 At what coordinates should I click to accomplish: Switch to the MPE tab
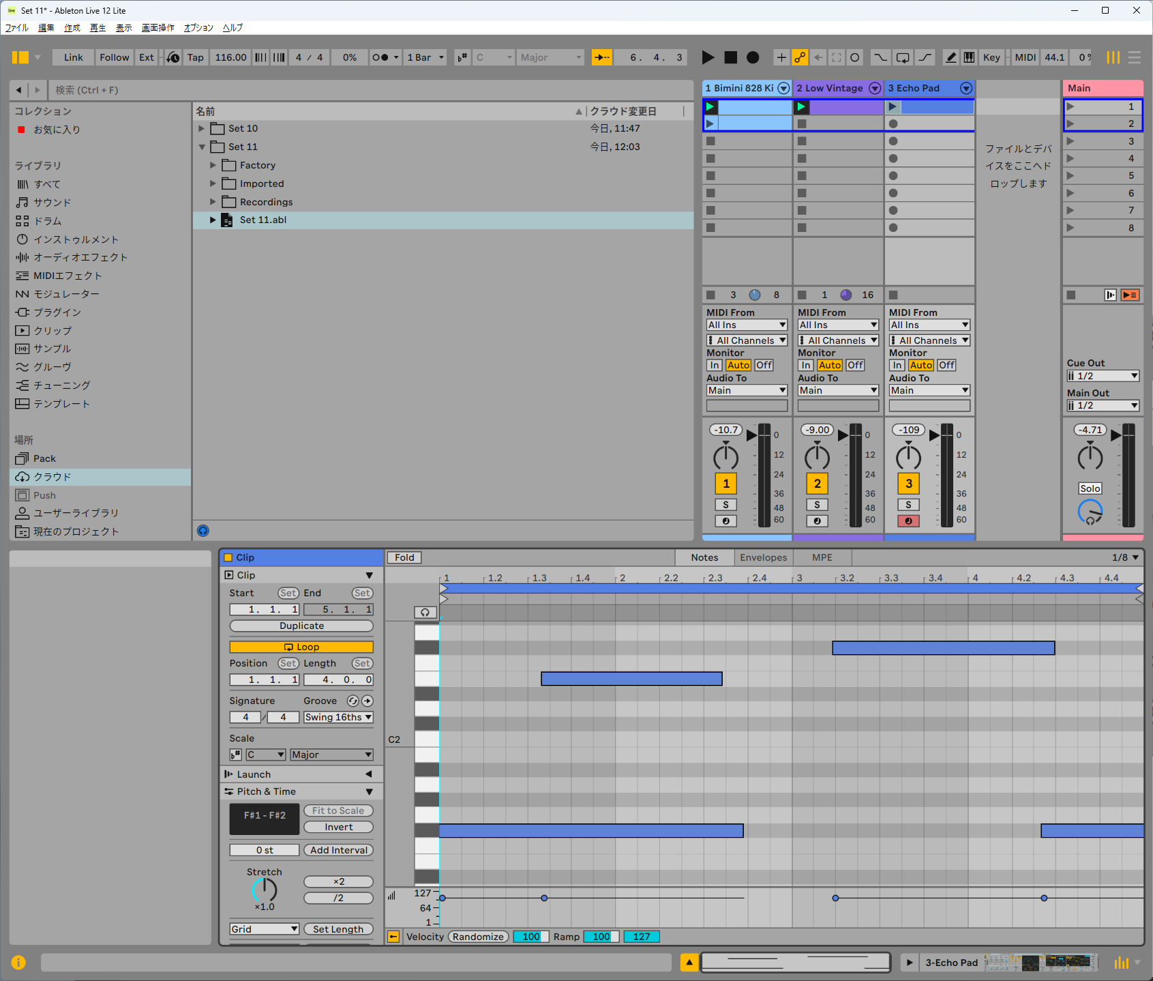(822, 557)
